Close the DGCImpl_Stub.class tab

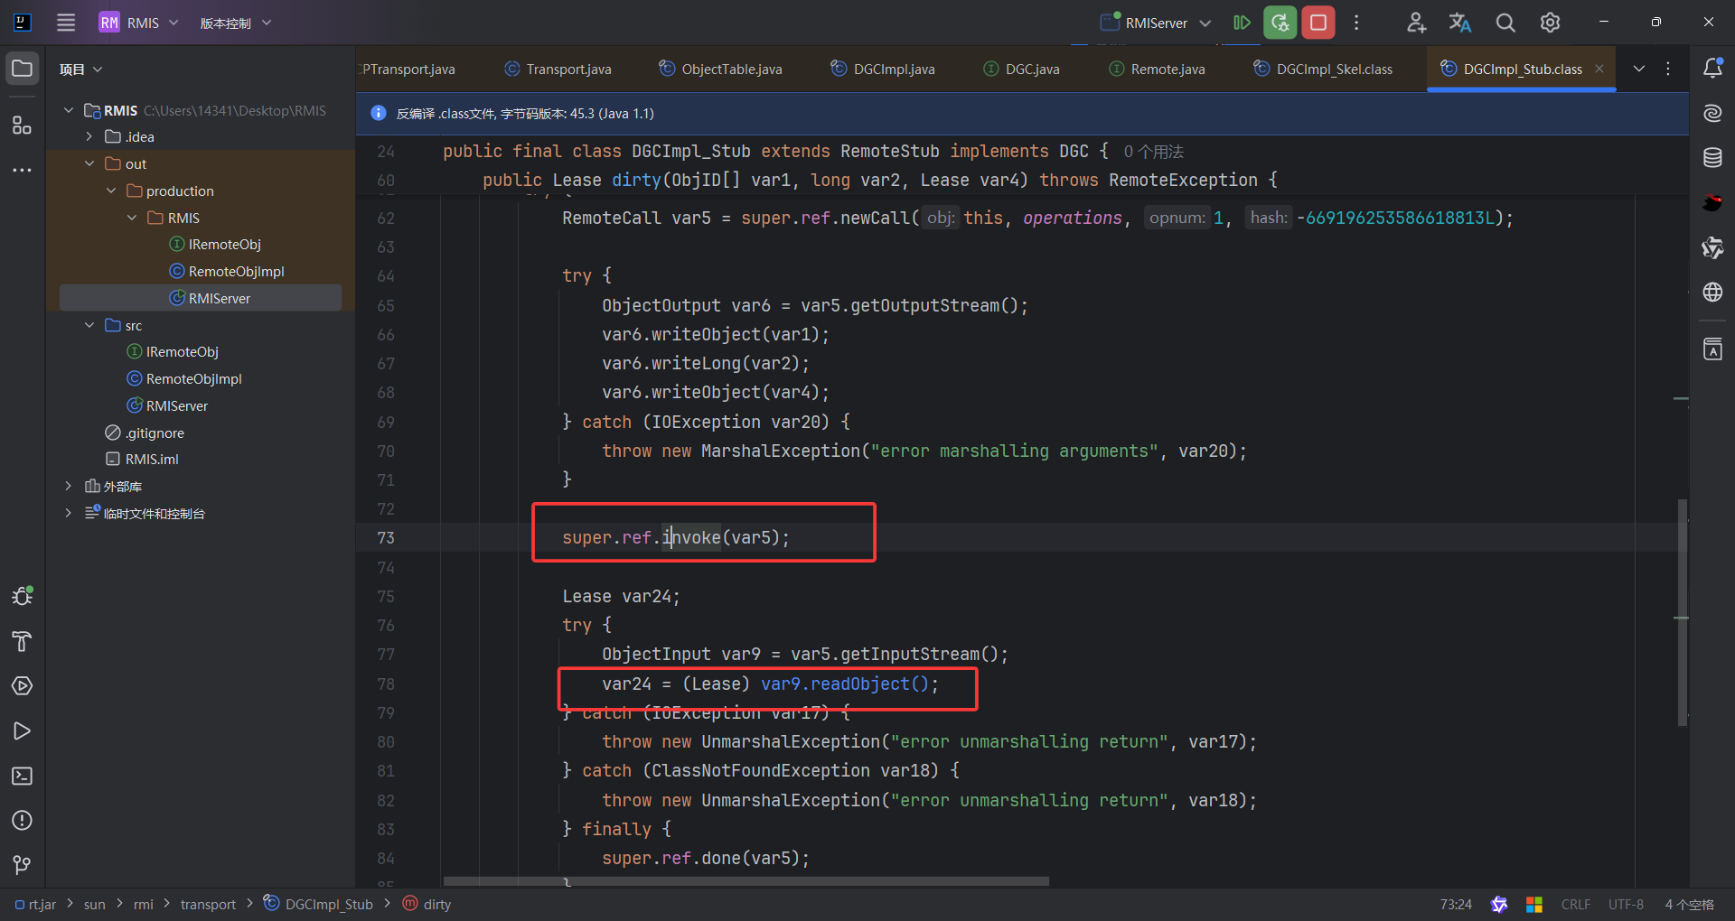(1599, 69)
